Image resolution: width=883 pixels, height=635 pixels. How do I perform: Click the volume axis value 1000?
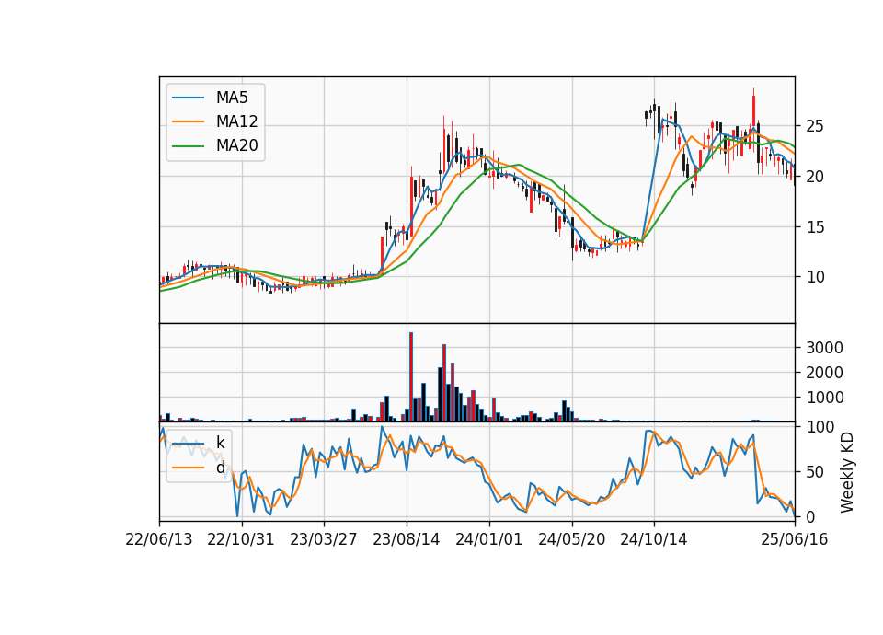(x=824, y=398)
